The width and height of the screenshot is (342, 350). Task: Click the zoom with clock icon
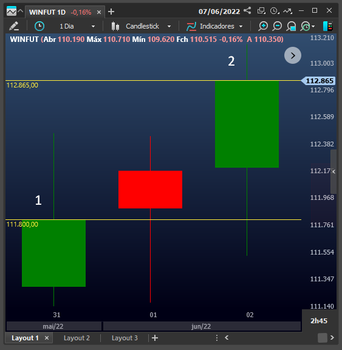pos(305,26)
